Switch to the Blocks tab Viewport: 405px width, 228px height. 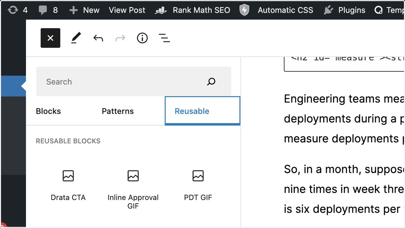(x=48, y=111)
